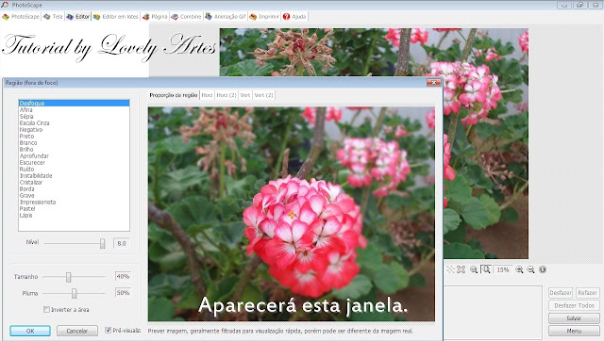Select the Horz (2) region option
This screenshot has height=341, width=604.
pos(226,95)
